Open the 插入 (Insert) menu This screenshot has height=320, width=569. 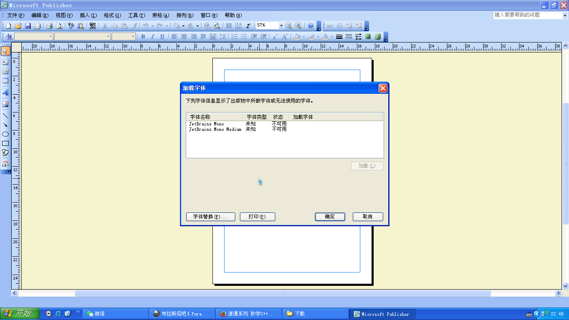pos(88,15)
